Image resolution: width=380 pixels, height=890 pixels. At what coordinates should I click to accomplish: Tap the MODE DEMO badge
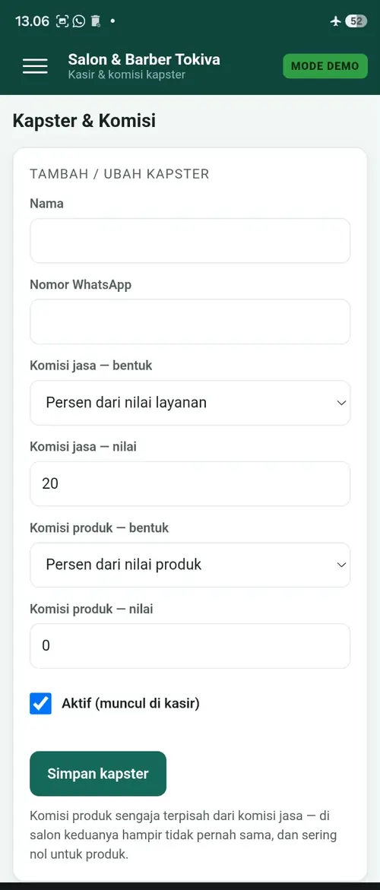coord(325,66)
